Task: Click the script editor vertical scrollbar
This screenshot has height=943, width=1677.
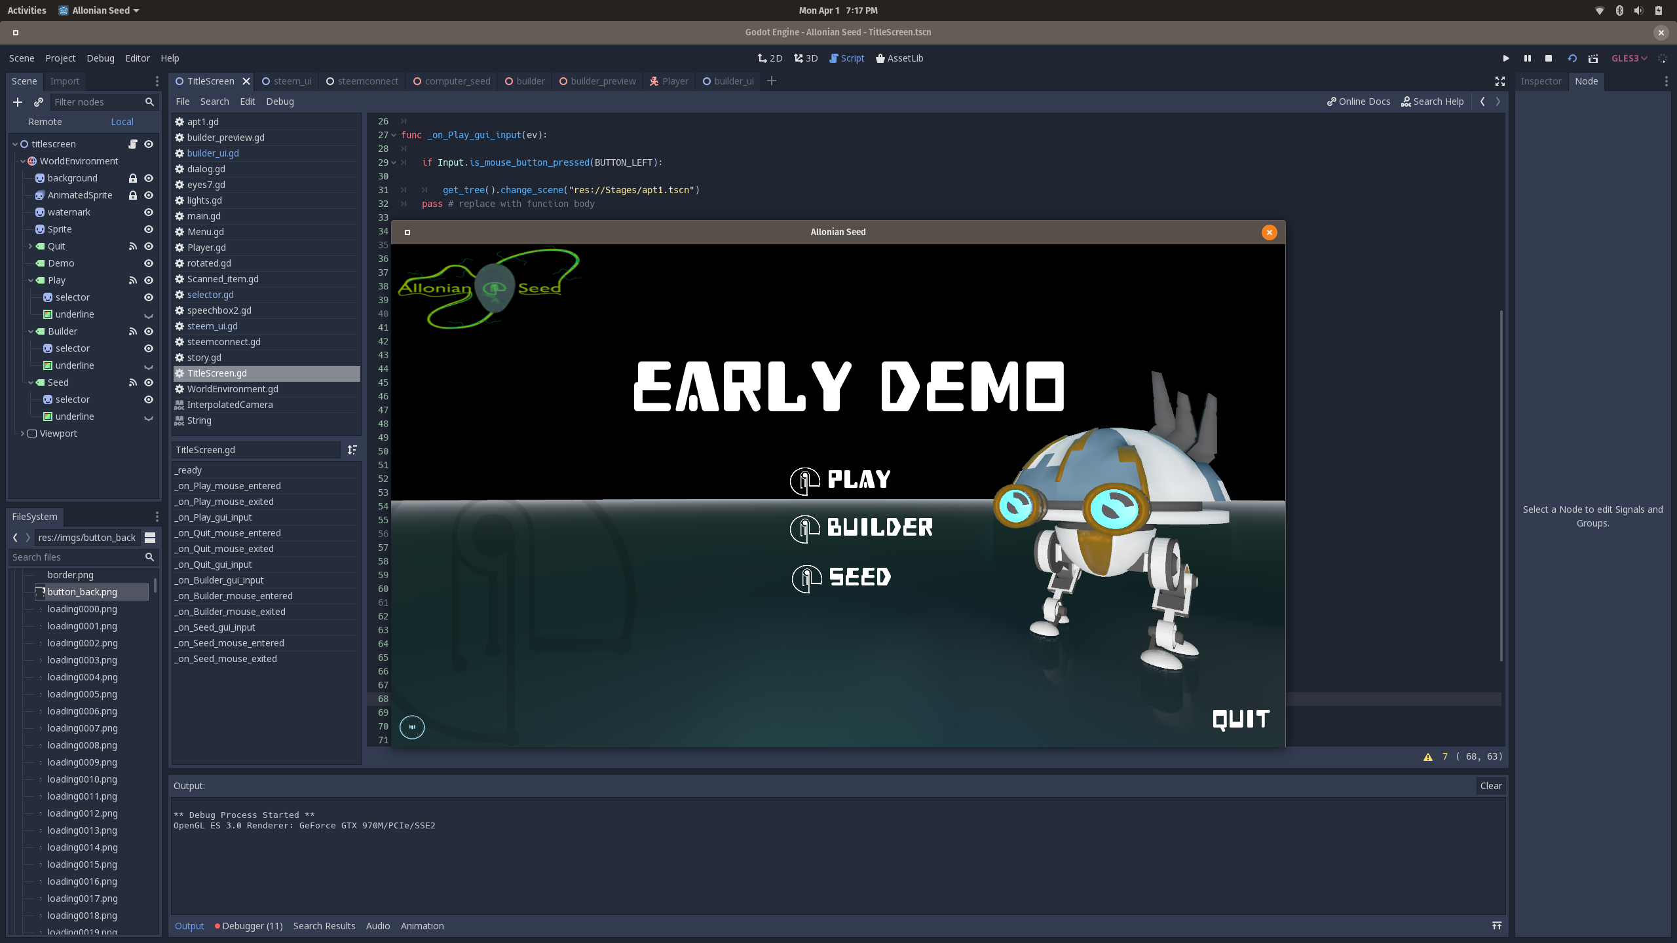Action: click(x=1501, y=485)
